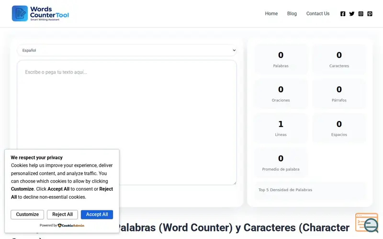Viewport: 383px width, 239px height.
Task: Click the Top 5 Densidad de Palabras panel
Action: click(310, 191)
